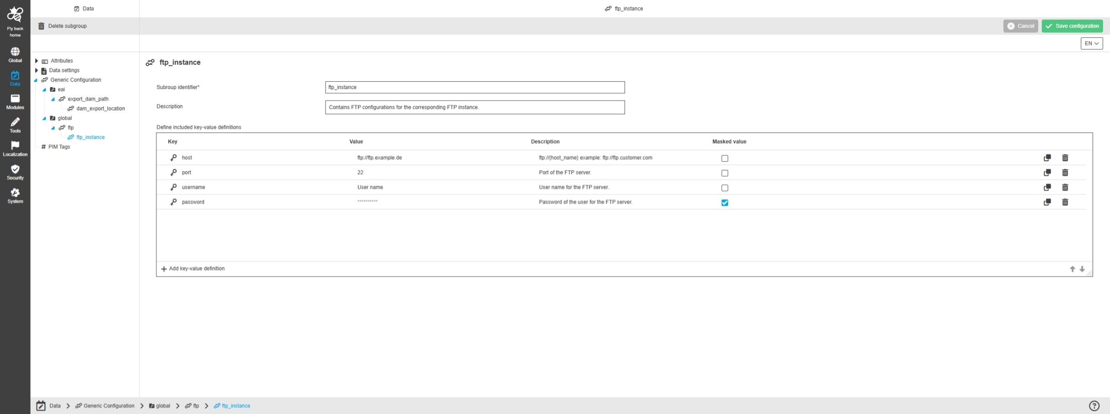The width and height of the screenshot is (1110, 414).
Task: Click the Fly back home bee icon
Action: coord(15,16)
